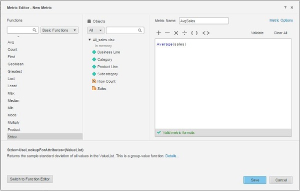Click the Valid metric formula status message
This screenshot has width=300, height=191.
click(x=178, y=132)
